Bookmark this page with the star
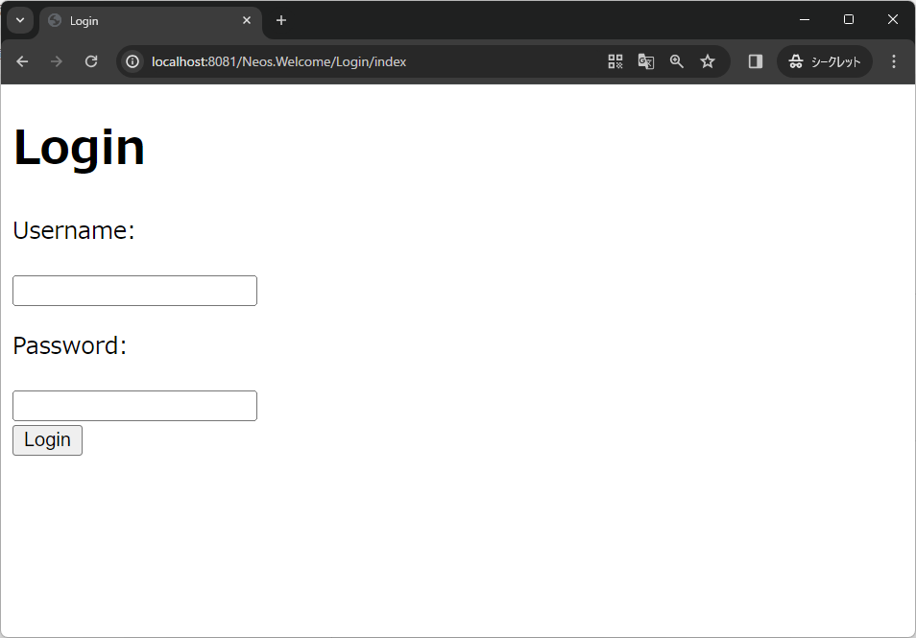Screen dimensions: 916x638 point(708,61)
